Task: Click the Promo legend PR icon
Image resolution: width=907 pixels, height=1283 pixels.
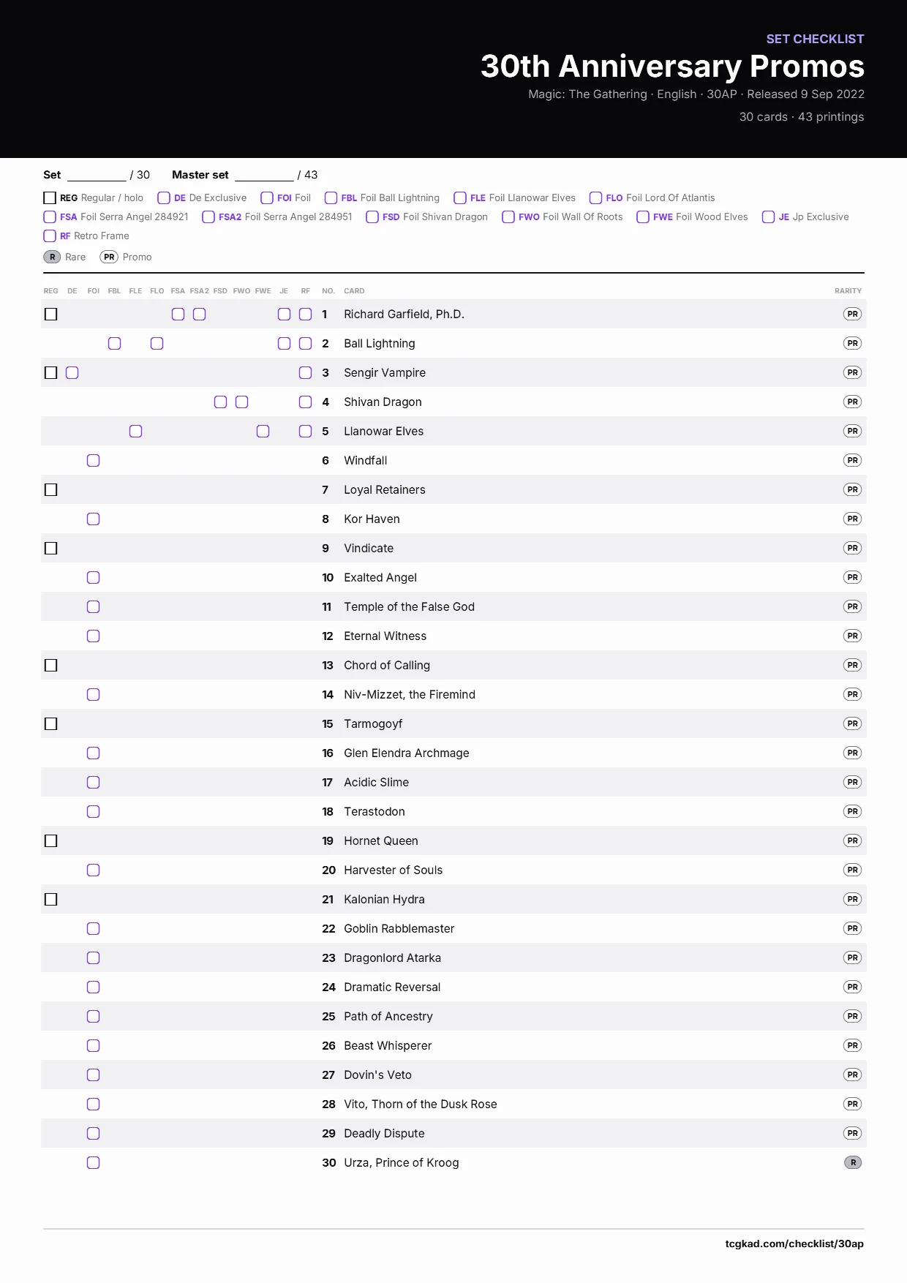Action: (x=109, y=257)
